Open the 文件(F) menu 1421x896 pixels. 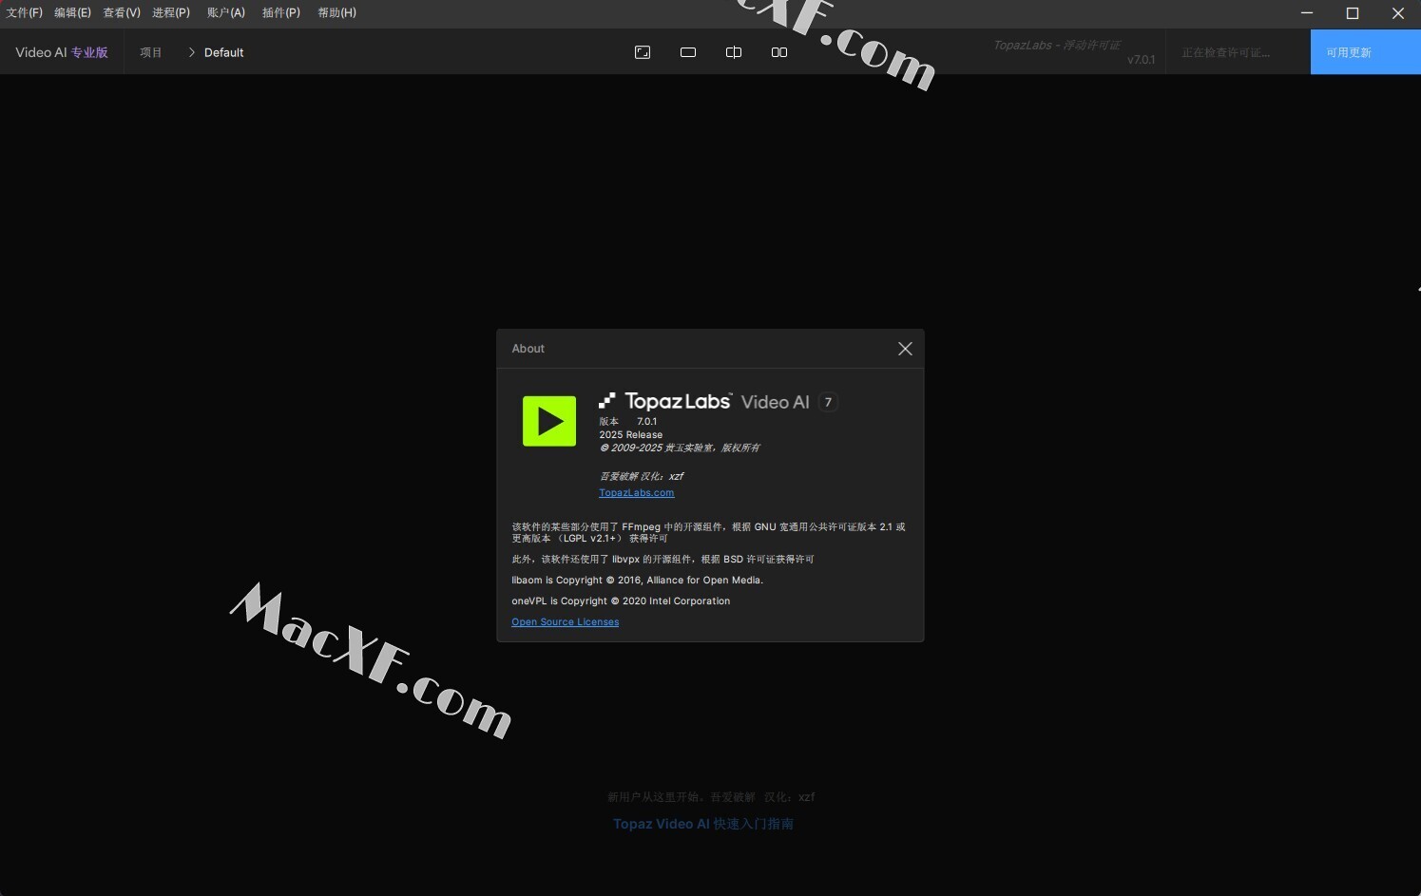(24, 12)
